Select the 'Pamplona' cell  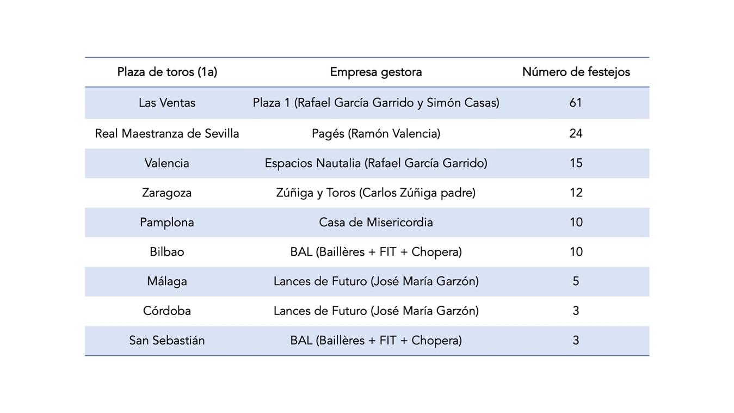(167, 222)
